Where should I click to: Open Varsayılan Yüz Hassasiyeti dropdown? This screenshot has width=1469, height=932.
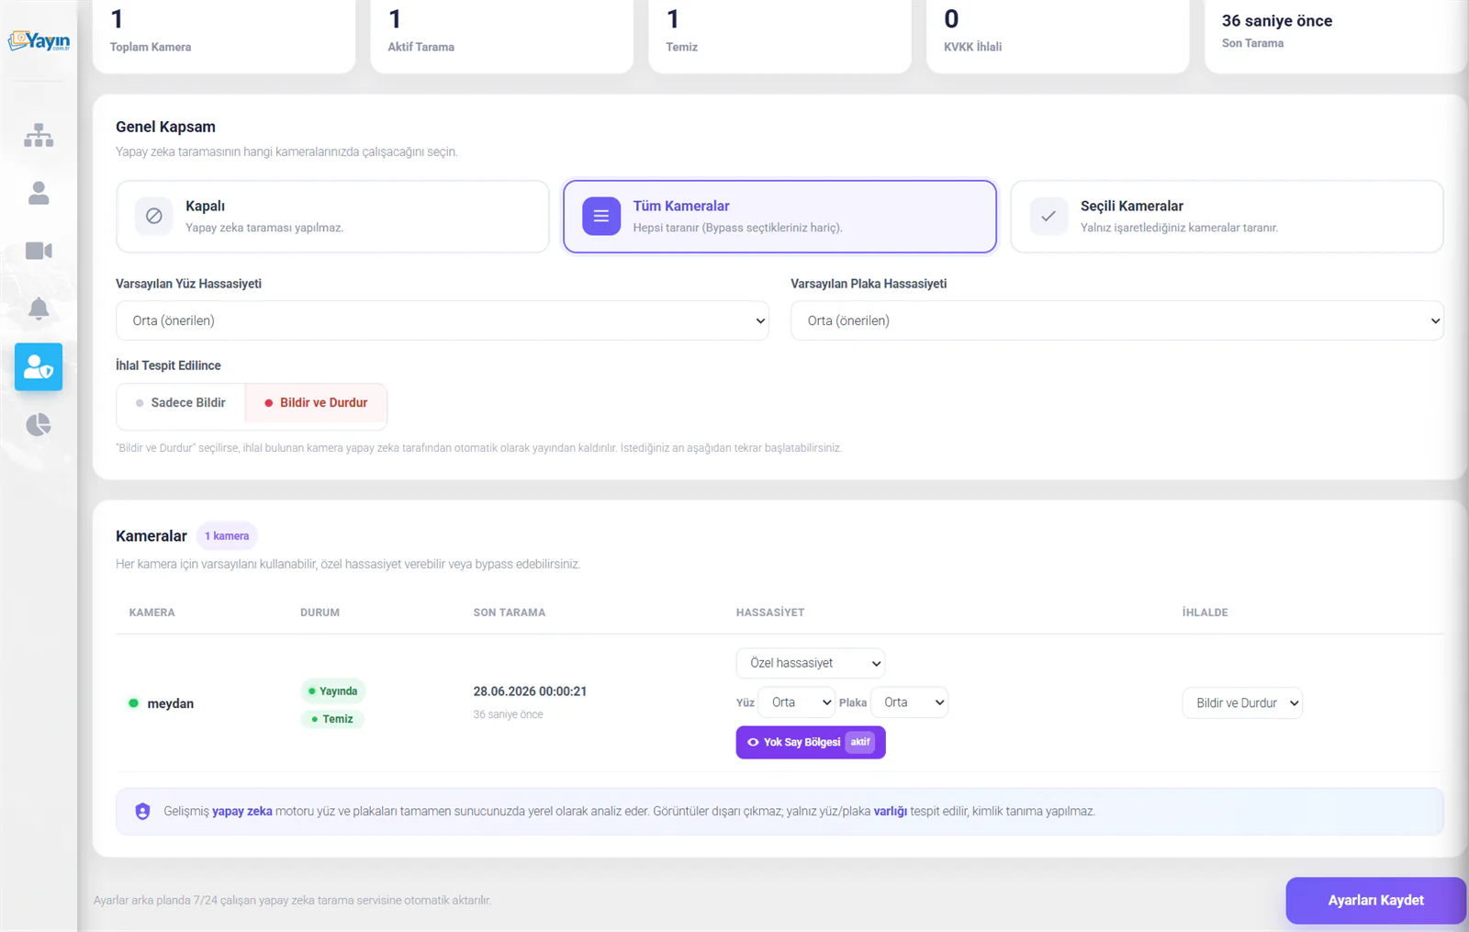442,320
